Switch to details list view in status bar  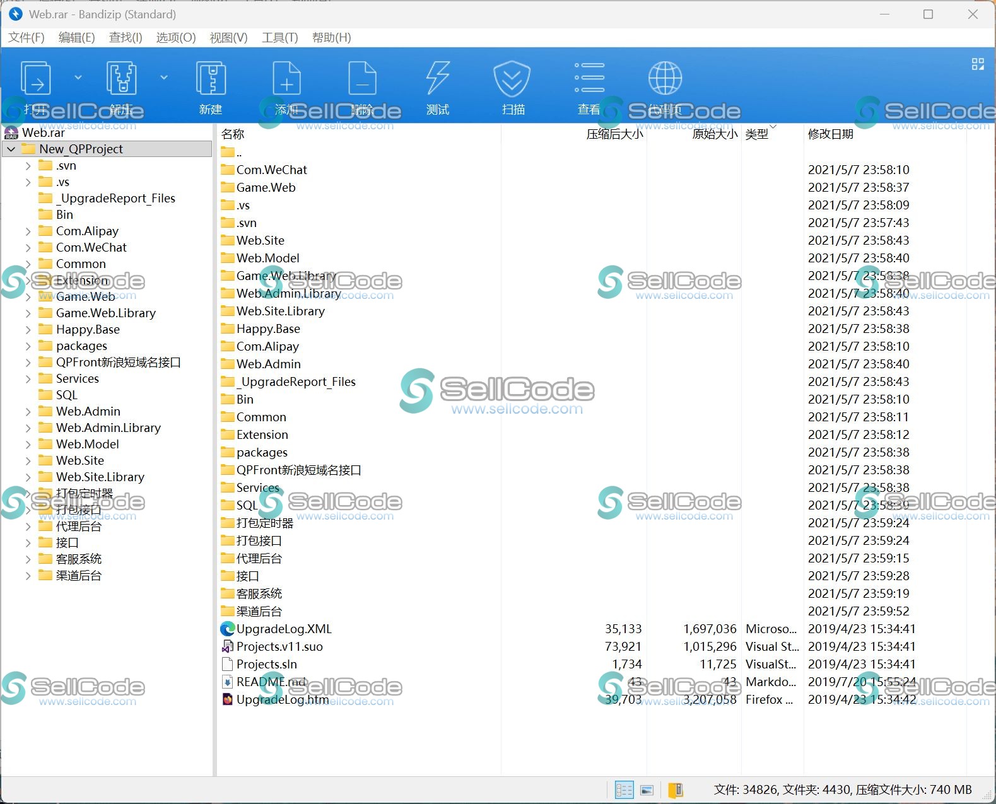coord(624,789)
